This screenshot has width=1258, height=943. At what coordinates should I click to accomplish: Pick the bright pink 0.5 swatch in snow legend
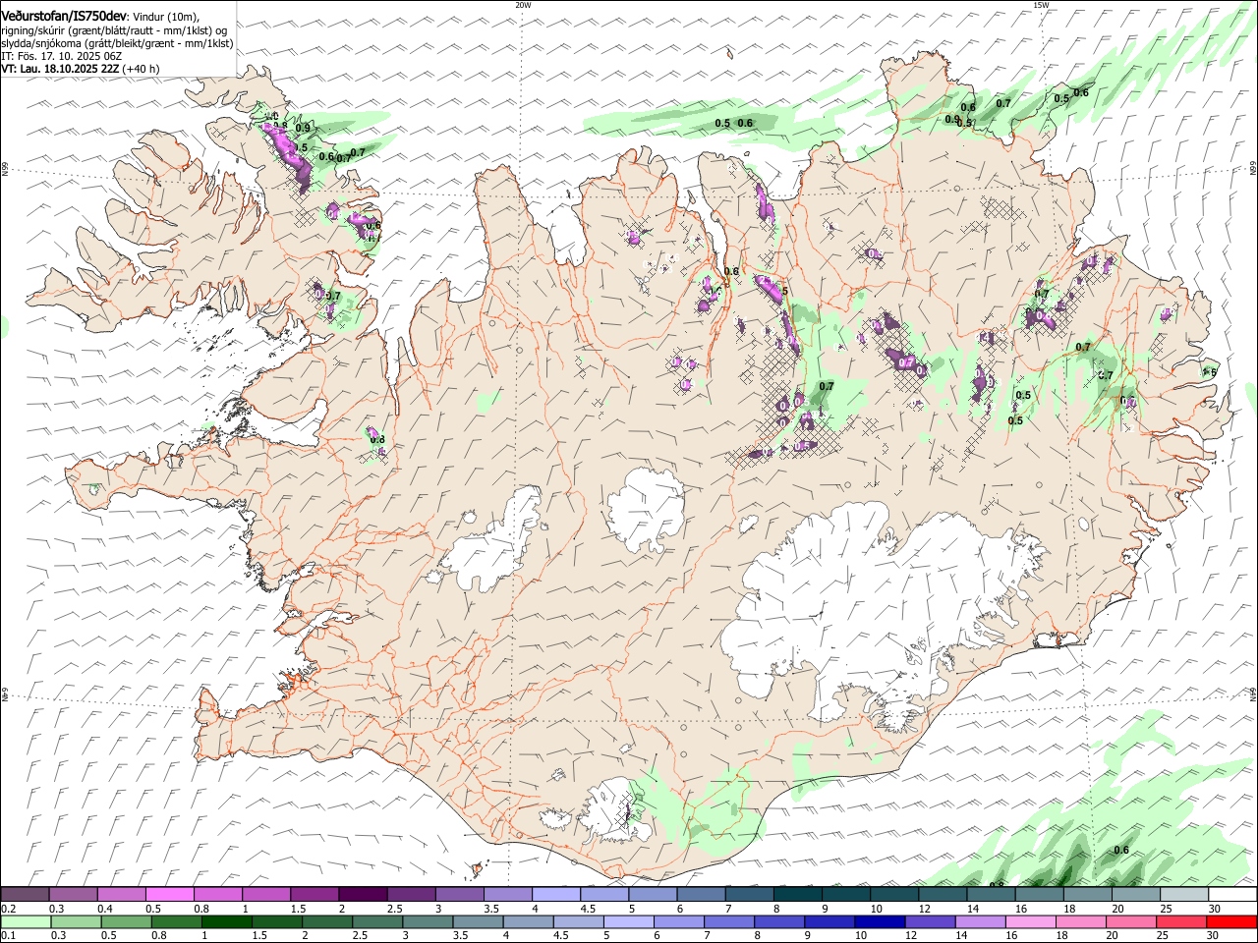169,895
